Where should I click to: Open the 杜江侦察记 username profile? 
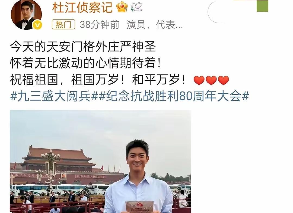(82, 8)
